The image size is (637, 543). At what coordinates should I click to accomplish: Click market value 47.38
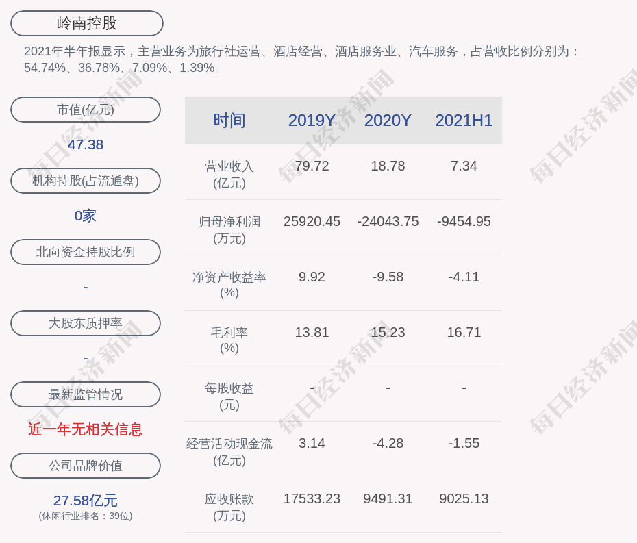point(86,144)
